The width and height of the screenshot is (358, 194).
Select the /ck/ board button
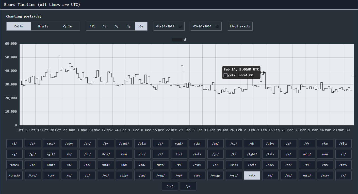coord(197,144)
